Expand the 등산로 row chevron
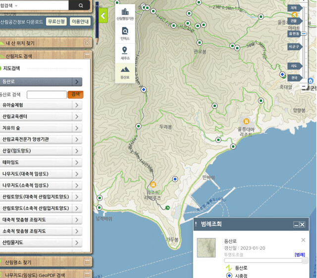Screen dimensions: 317x278 [77, 82]
